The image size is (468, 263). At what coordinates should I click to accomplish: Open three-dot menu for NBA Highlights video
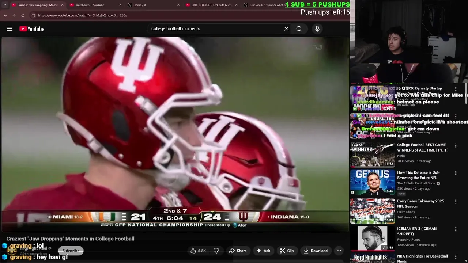tap(456, 257)
